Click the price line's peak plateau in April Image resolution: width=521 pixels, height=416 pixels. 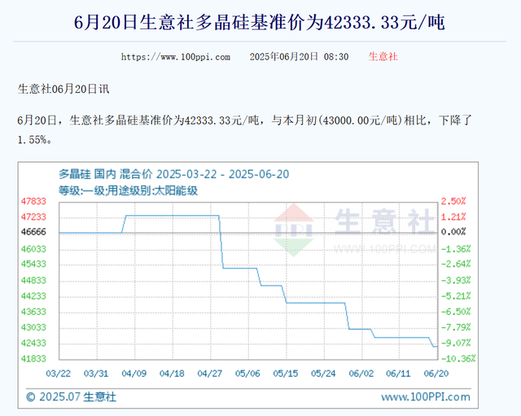point(172,216)
